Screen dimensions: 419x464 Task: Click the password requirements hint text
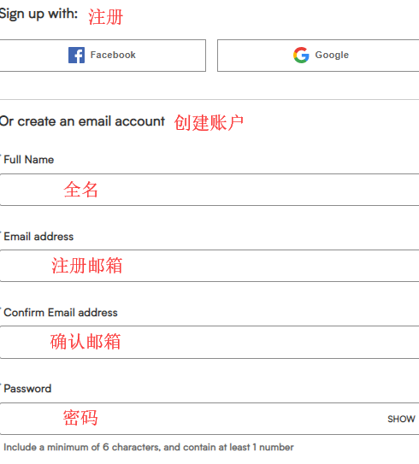149,447
